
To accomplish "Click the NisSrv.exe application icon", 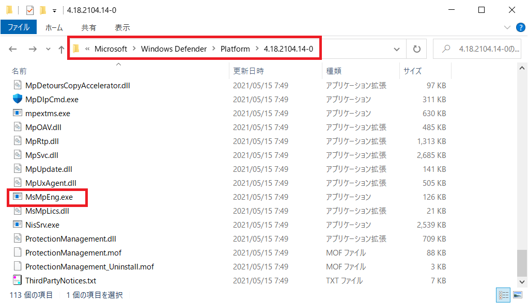I will coord(18,225).
